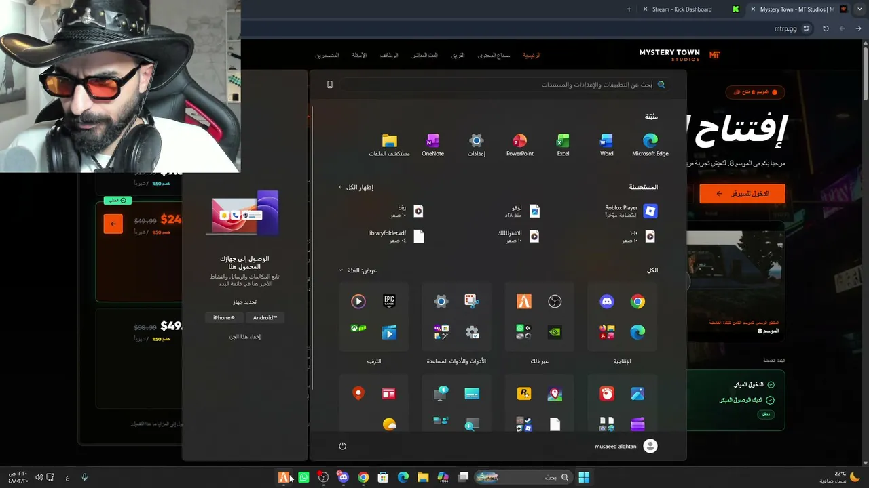Open browser tab search dropdown
Image resolution: width=869 pixels, height=488 pixels.
860,9
